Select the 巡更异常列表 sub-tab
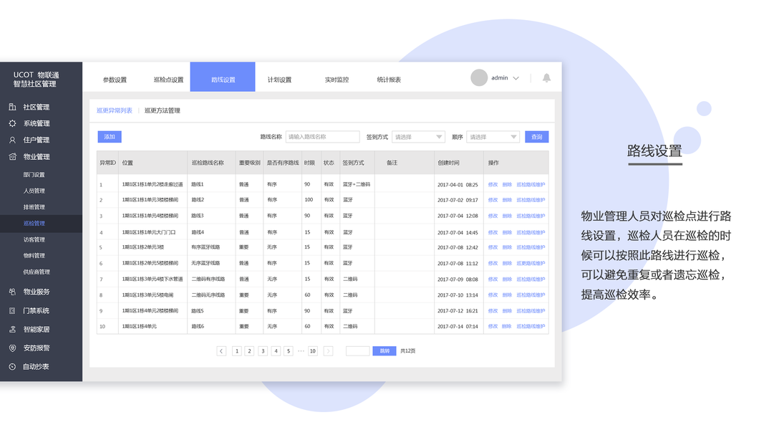This screenshot has width=764, height=430. (115, 110)
